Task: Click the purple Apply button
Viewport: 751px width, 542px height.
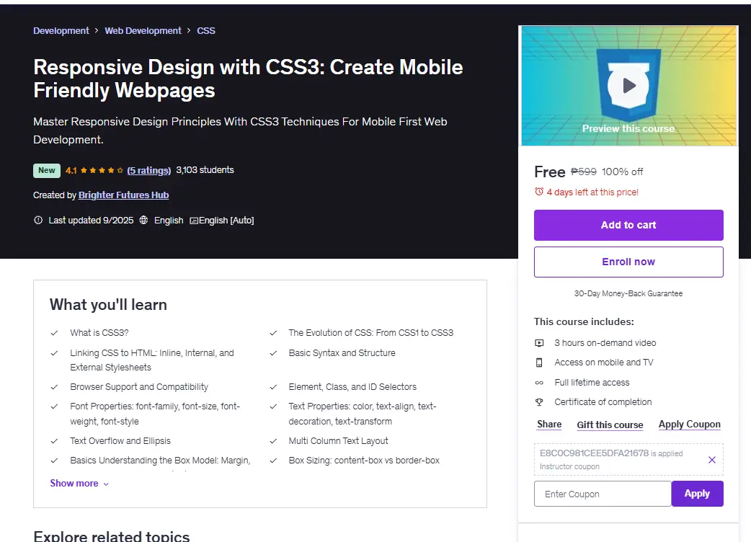Action: [x=697, y=494]
